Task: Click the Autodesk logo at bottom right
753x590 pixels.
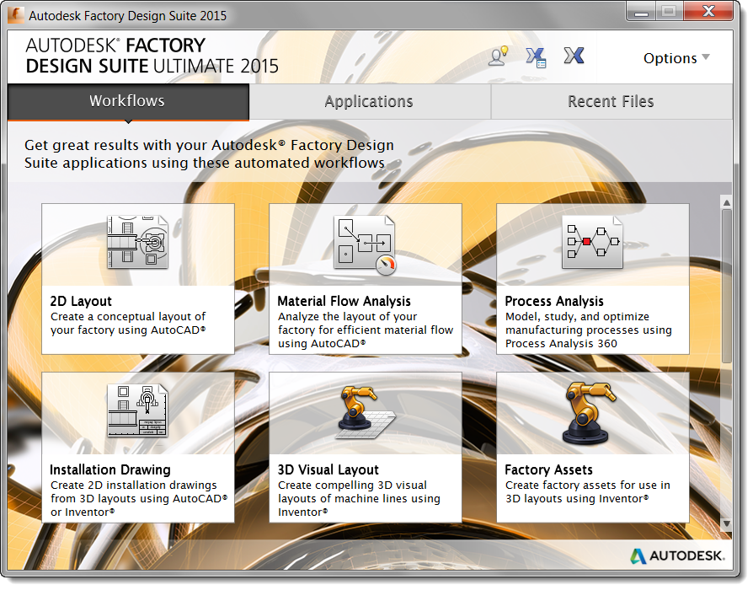Action: pyautogui.click(x=677, y=556)
